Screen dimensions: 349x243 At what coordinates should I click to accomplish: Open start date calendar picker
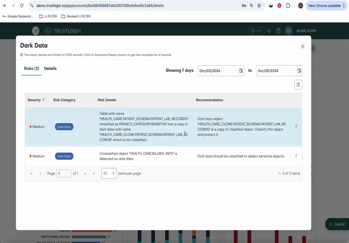point(241,71)
